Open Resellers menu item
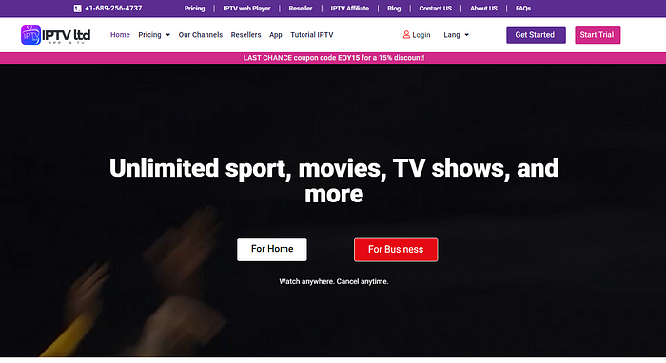Screen dimensions: 666x363 point(245,35)
